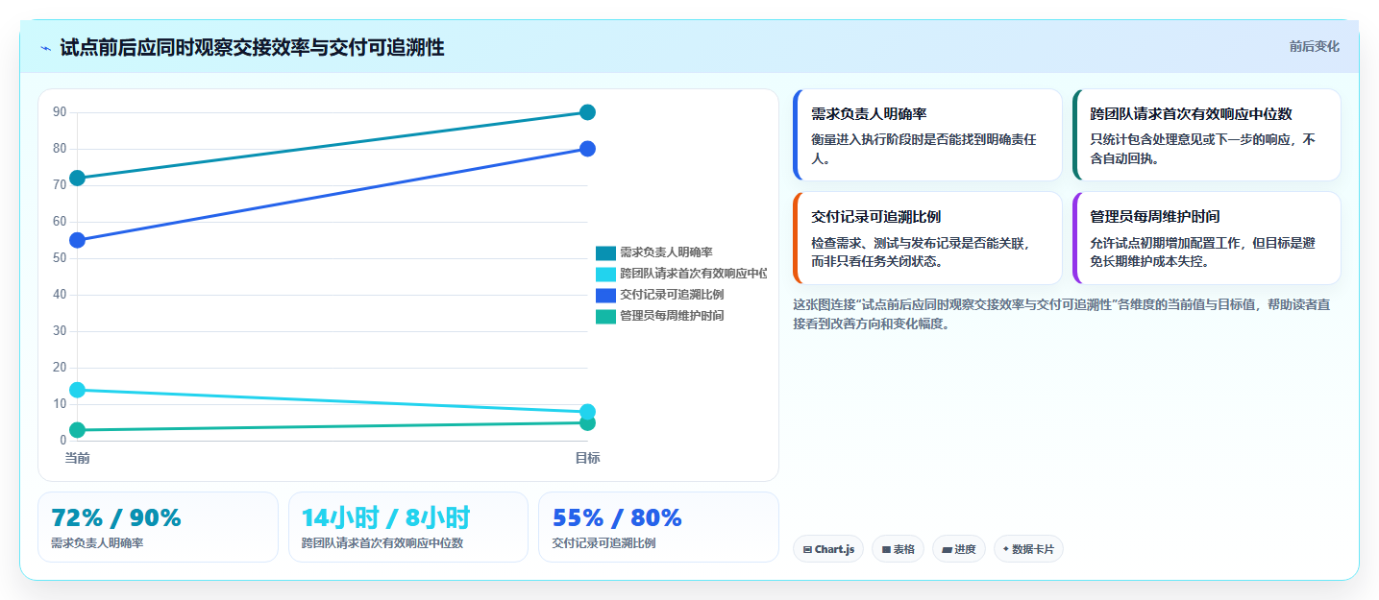This screenshot has width=1379, height=600.
Task: Click the 数据卡片 tag icon
Action: pyautogui.click(x=1006, y=549)
